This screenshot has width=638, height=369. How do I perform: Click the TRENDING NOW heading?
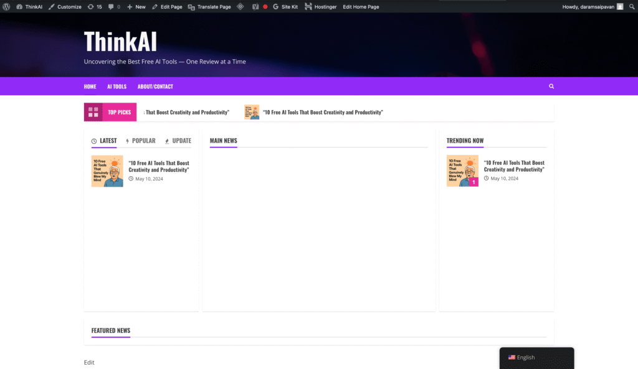coord(465,141)
